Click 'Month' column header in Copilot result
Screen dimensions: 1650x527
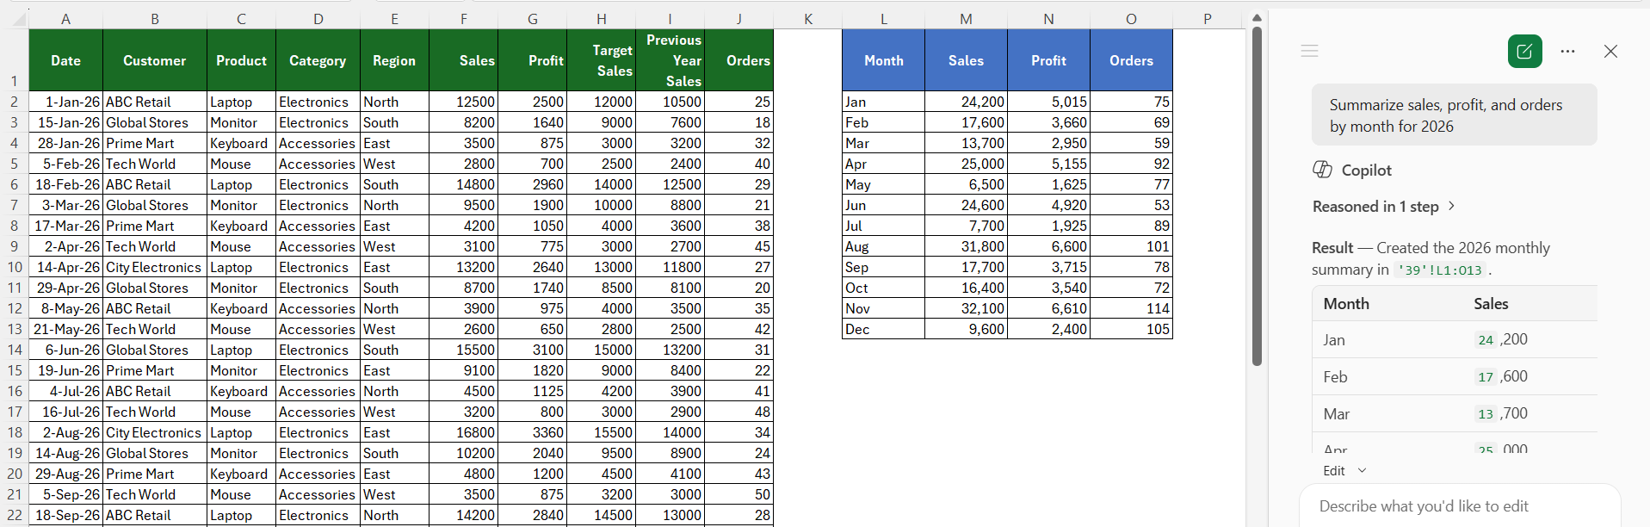1346,304
